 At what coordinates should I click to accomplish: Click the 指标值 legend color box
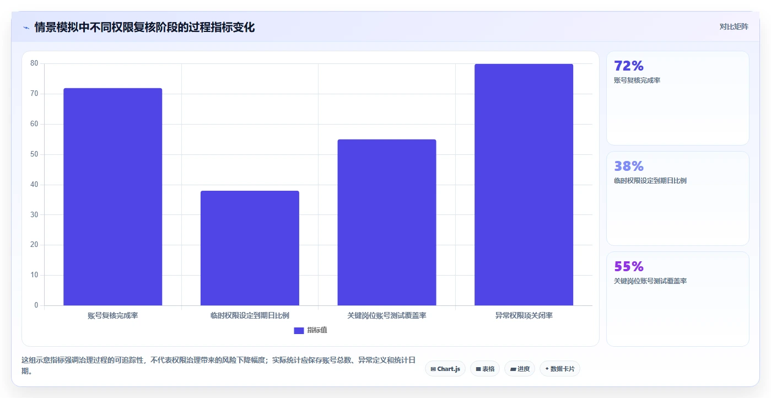tap(299, 330)
